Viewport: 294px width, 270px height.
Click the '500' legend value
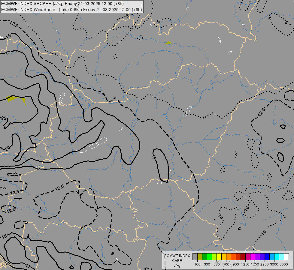(217, 264)
